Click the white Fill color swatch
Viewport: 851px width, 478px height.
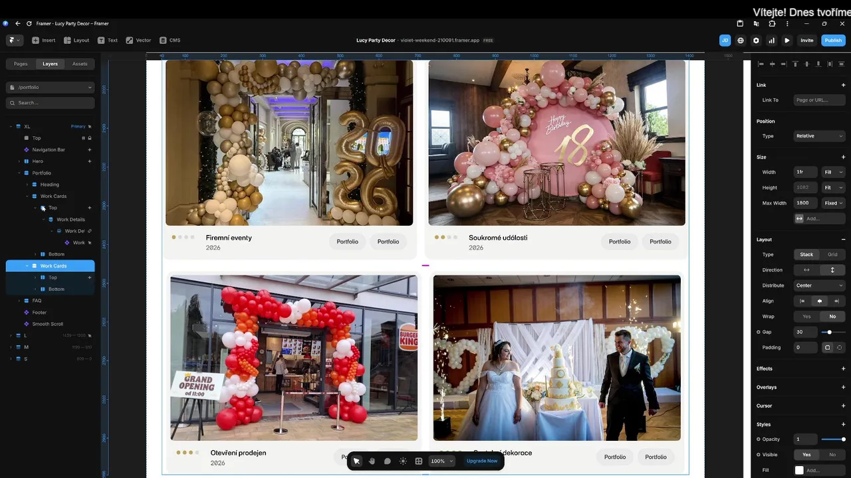click(x=799, y=470)
